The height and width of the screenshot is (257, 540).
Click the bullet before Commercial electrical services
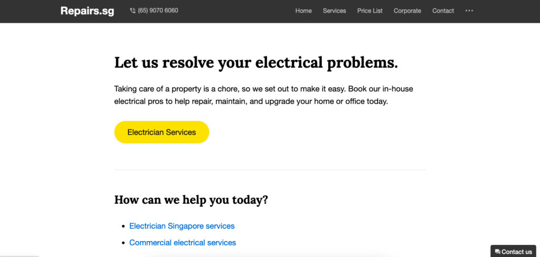tap(123, 243)
